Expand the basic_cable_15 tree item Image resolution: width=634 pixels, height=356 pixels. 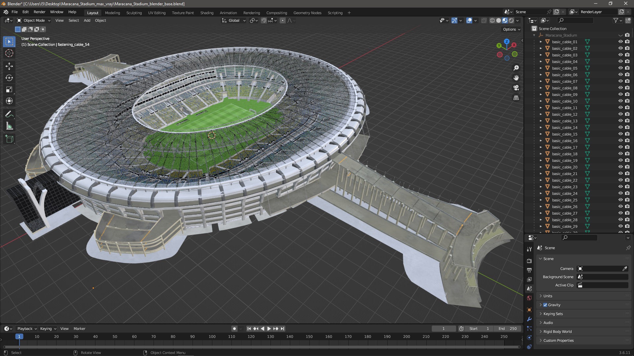(541, 134)
